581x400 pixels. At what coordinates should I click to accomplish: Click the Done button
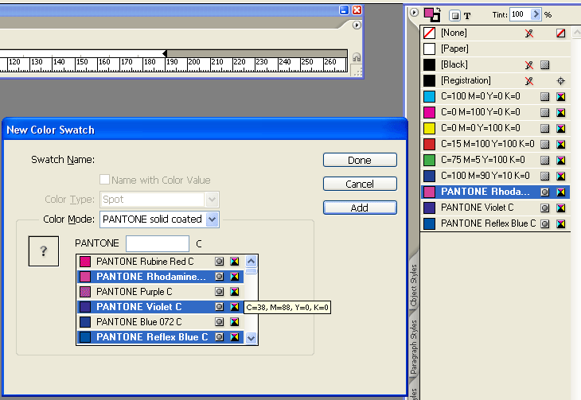pos(360,160)
